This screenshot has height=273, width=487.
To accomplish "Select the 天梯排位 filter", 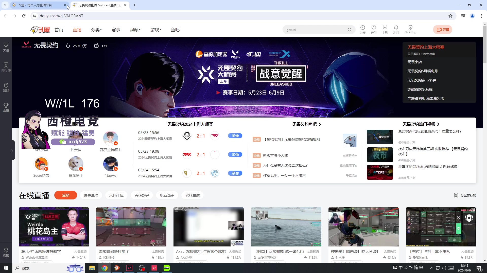I will [x=116, y=195].
